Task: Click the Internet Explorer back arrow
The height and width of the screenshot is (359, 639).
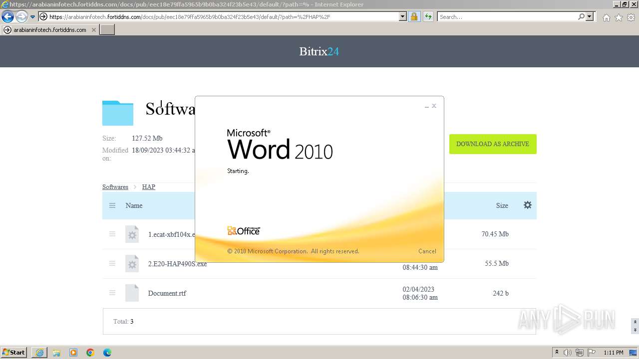Action: 8,17
